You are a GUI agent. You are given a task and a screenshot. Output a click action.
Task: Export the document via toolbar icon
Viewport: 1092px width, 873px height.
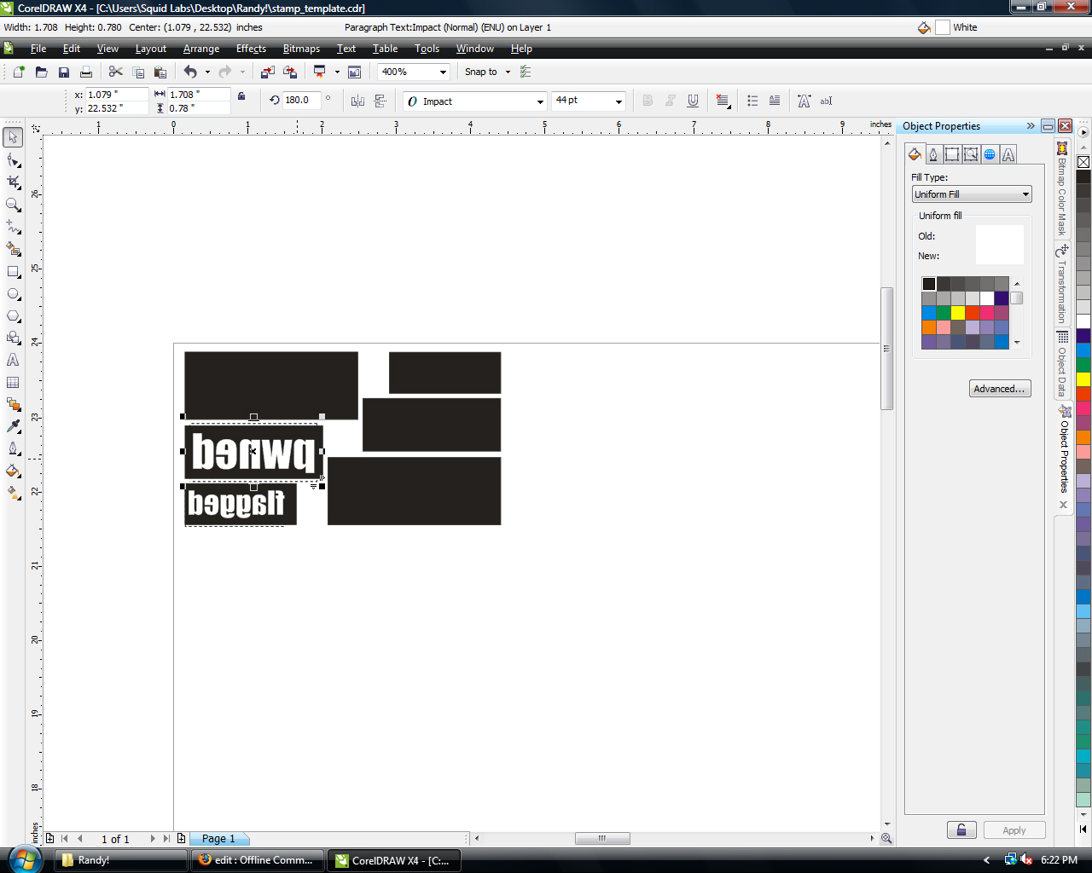pyautogui.click(x=290, y=72)
